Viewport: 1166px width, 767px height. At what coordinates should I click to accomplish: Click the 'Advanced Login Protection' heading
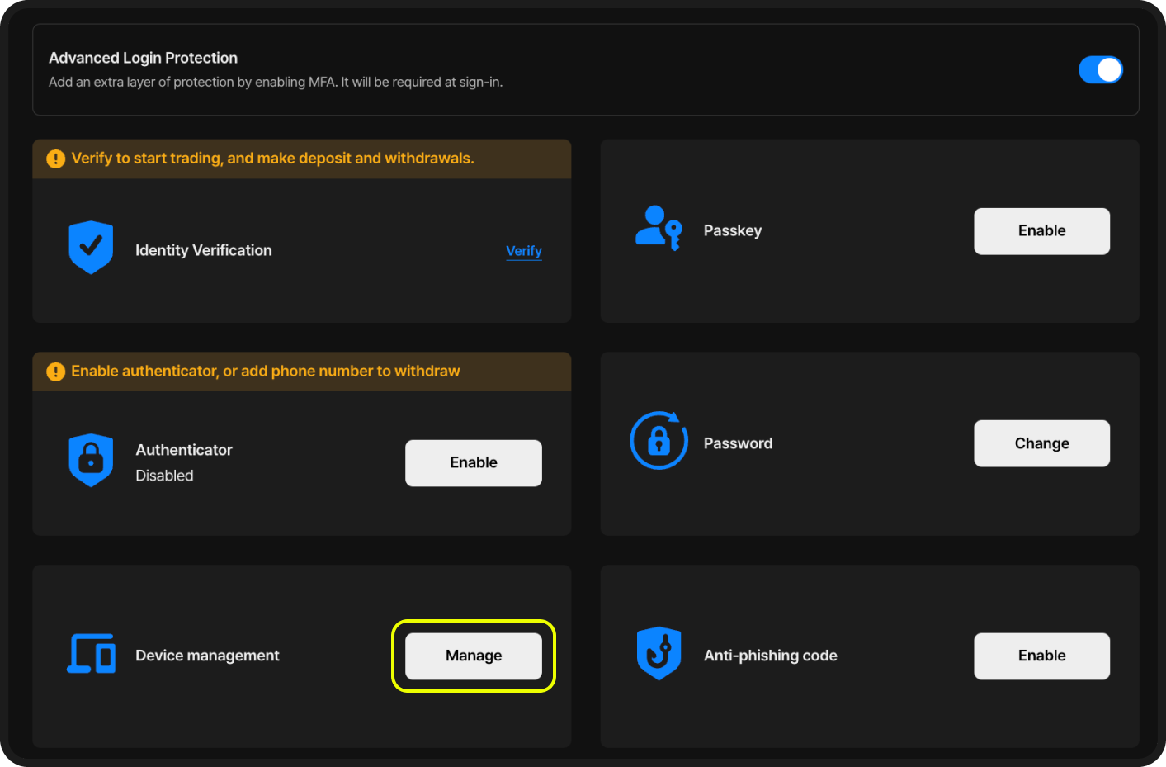click(143, 58)
